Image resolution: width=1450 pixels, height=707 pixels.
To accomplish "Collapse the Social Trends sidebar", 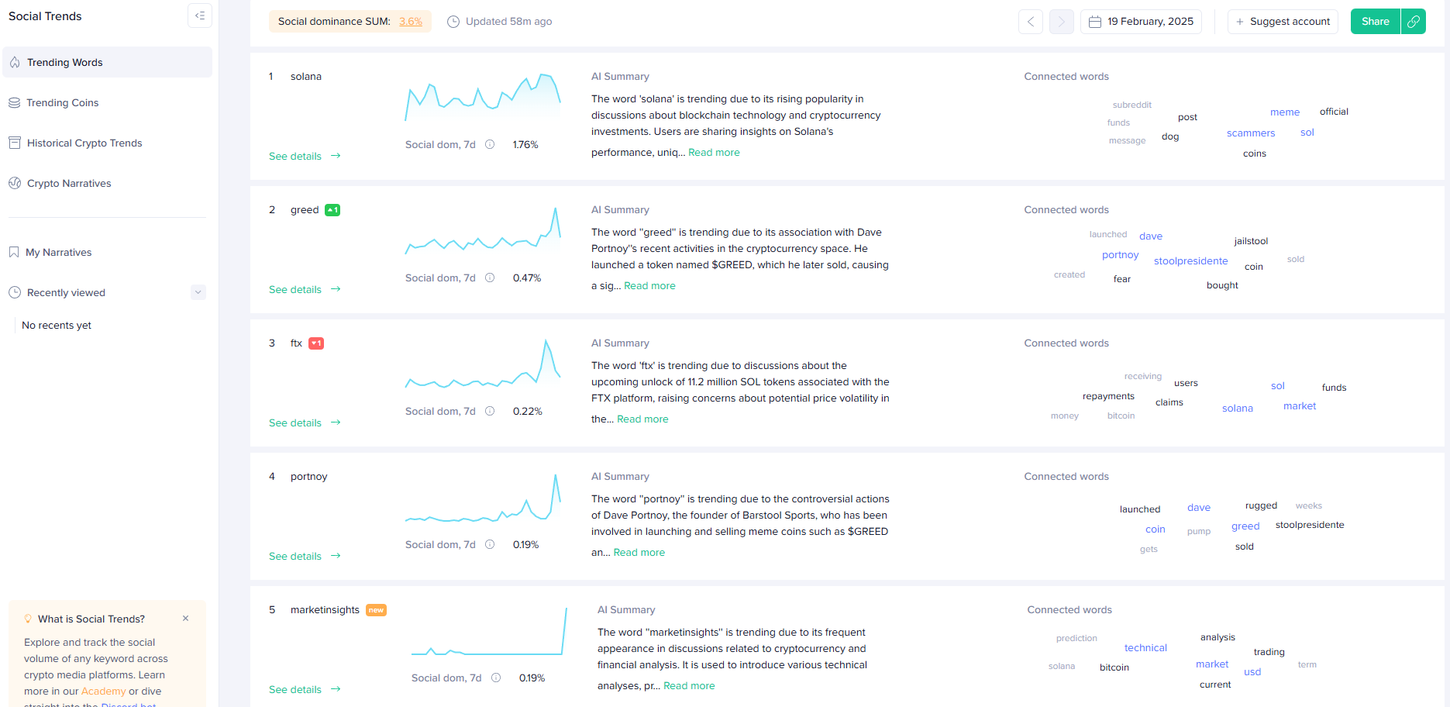I will coord(199,16).
